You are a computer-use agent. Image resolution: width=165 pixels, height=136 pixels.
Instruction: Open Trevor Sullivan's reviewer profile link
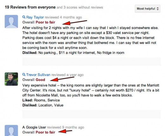point(38,75)
